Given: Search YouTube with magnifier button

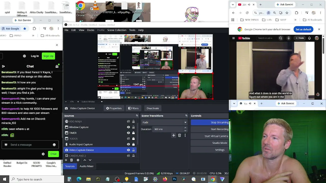Looking at the screenshot, I should [x=281, y=38].
